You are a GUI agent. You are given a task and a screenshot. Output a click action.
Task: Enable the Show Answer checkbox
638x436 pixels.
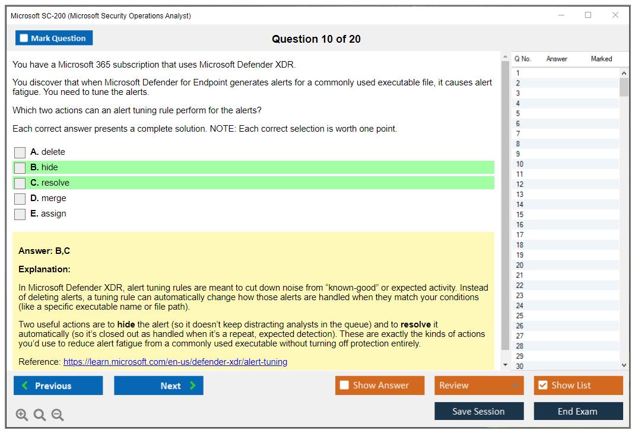coord(344,385)
